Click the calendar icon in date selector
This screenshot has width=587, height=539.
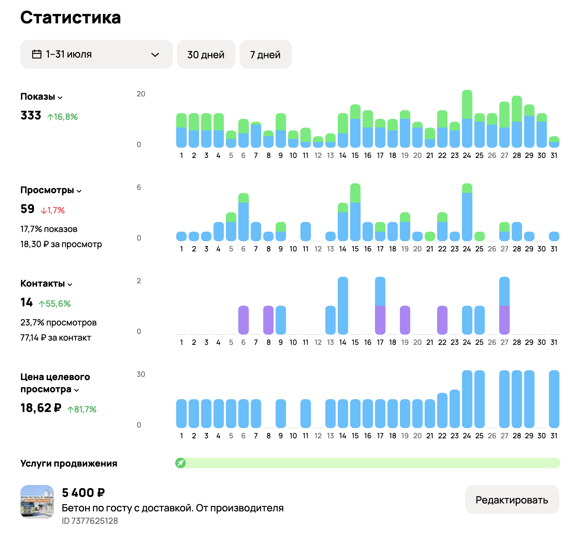pos(37,54)
